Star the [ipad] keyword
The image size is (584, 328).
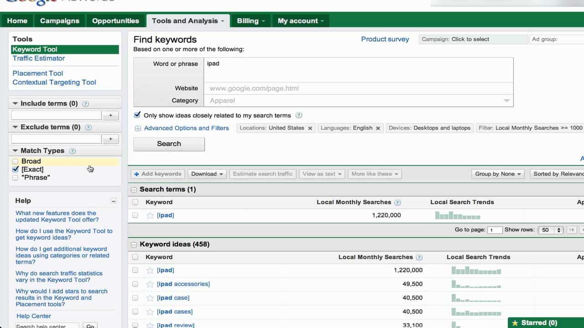[x=150, y=215]
